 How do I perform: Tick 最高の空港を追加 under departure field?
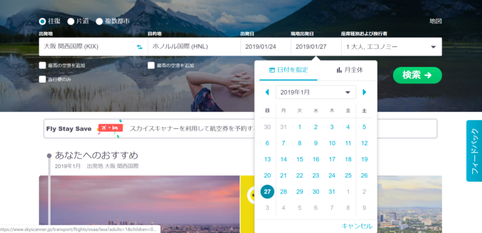(x=43, y=66)
